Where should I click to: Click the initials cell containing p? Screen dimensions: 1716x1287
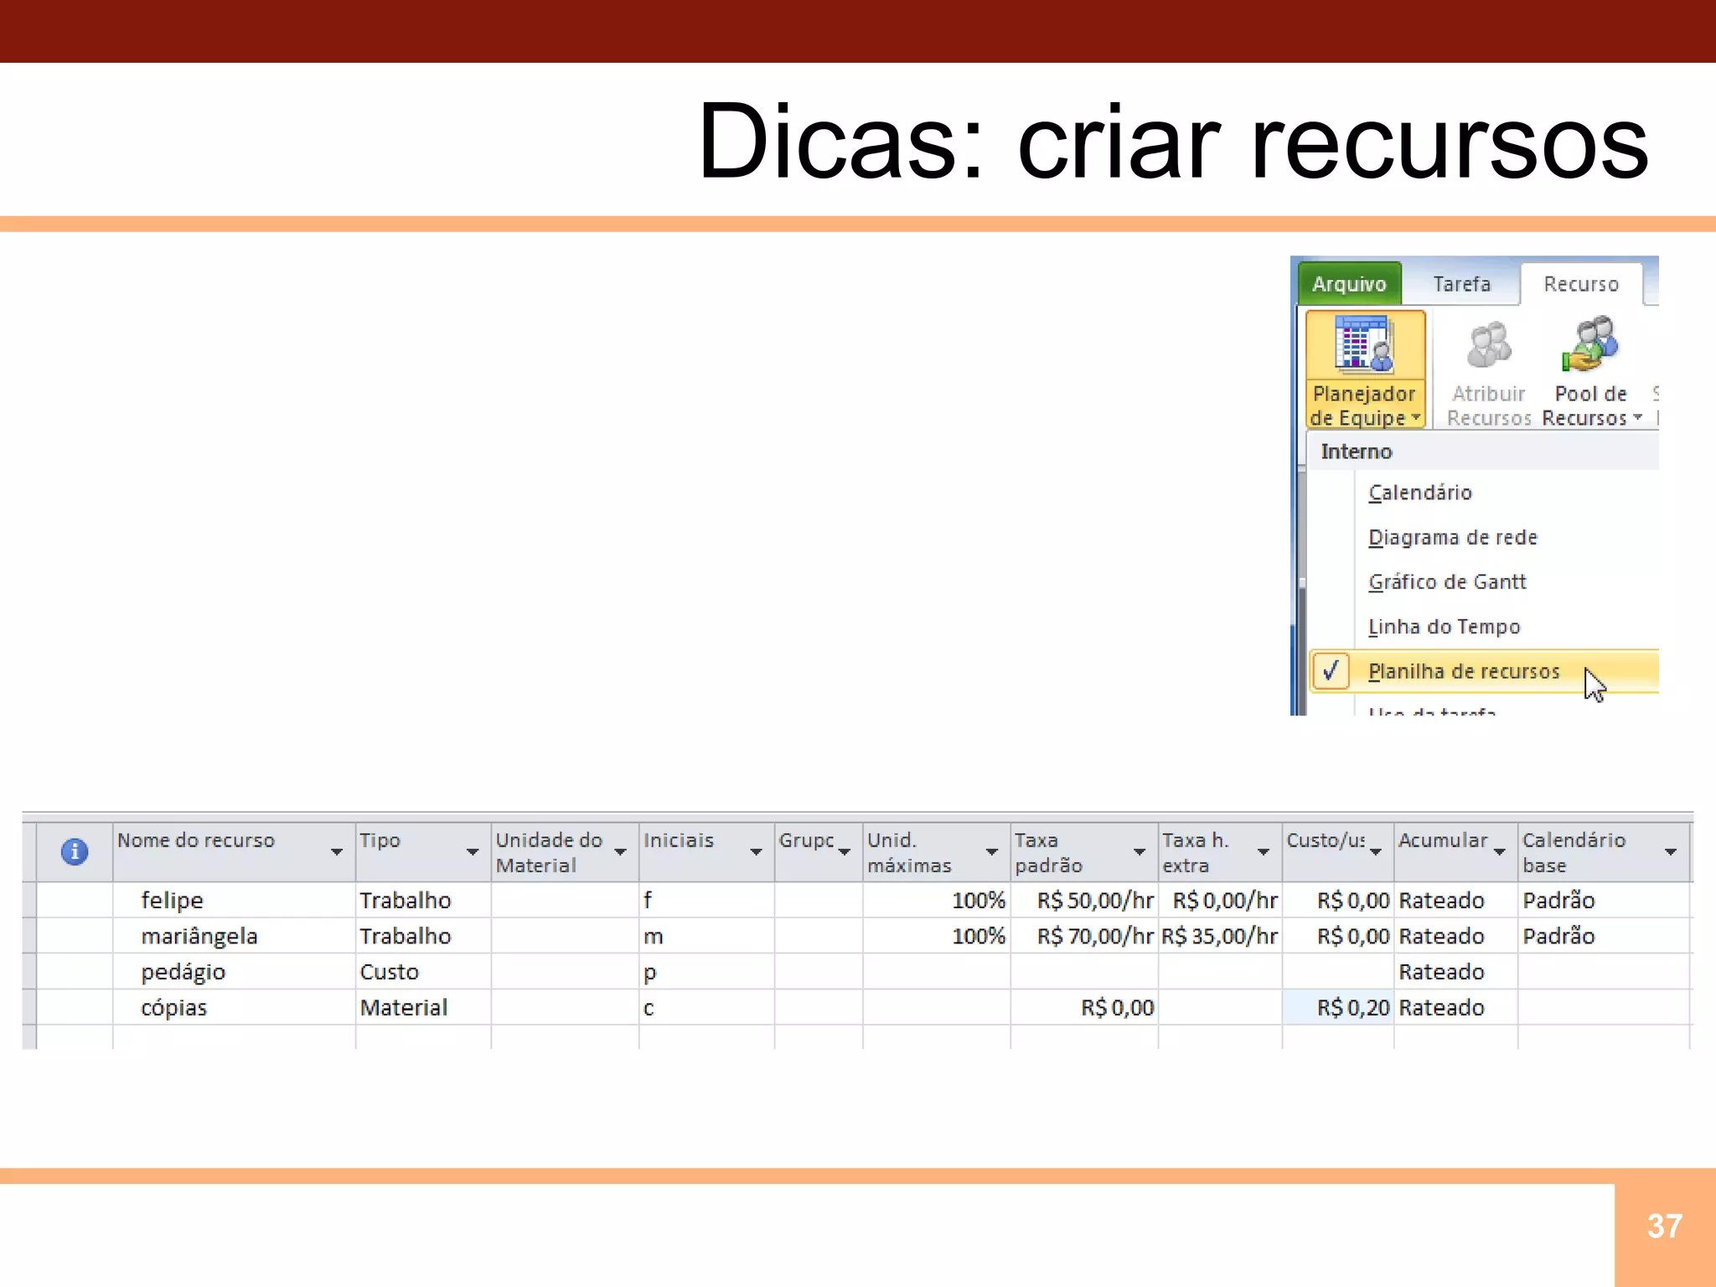pyautogui.click(x=707, y=972)
